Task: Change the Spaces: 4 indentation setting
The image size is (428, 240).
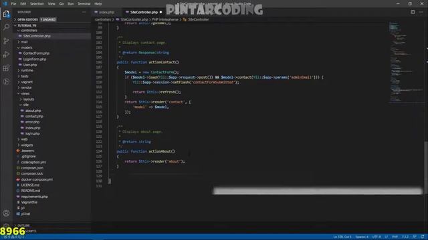Action: coord(362,237)
